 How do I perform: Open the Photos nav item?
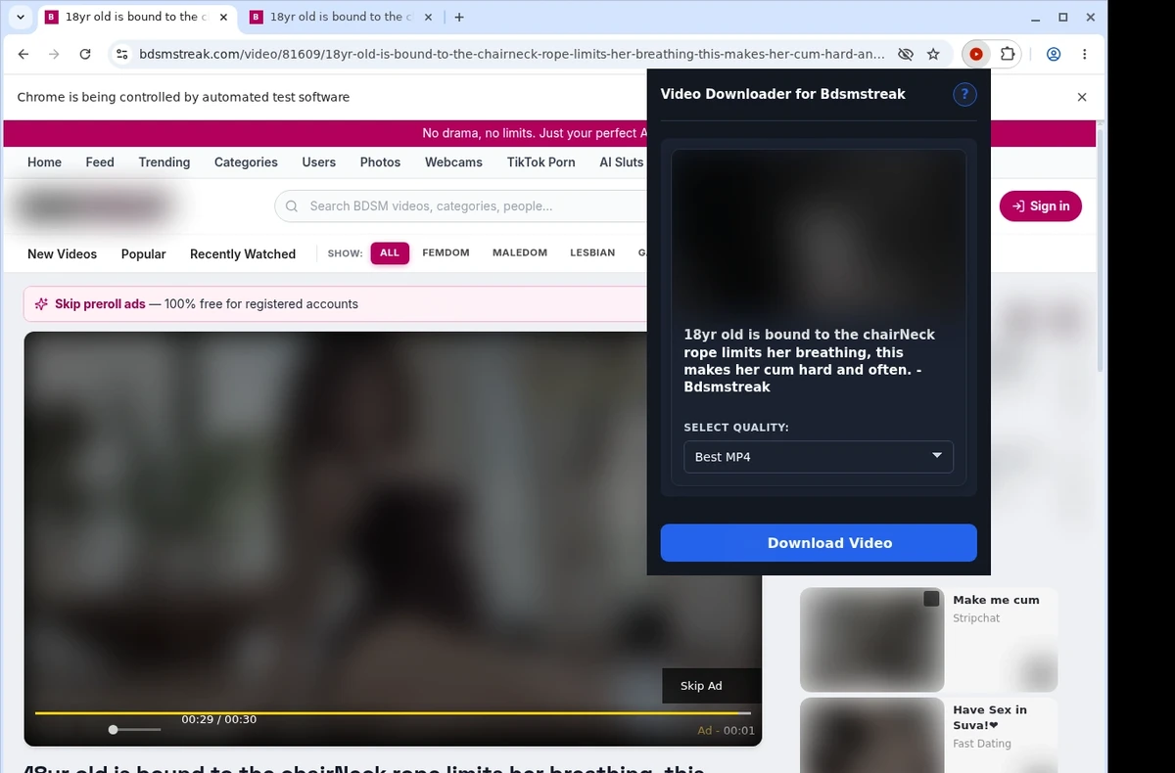[x=380, y=162]
